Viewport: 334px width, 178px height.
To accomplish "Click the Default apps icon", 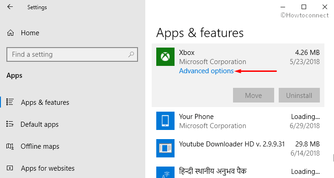I will click(10, 124).
